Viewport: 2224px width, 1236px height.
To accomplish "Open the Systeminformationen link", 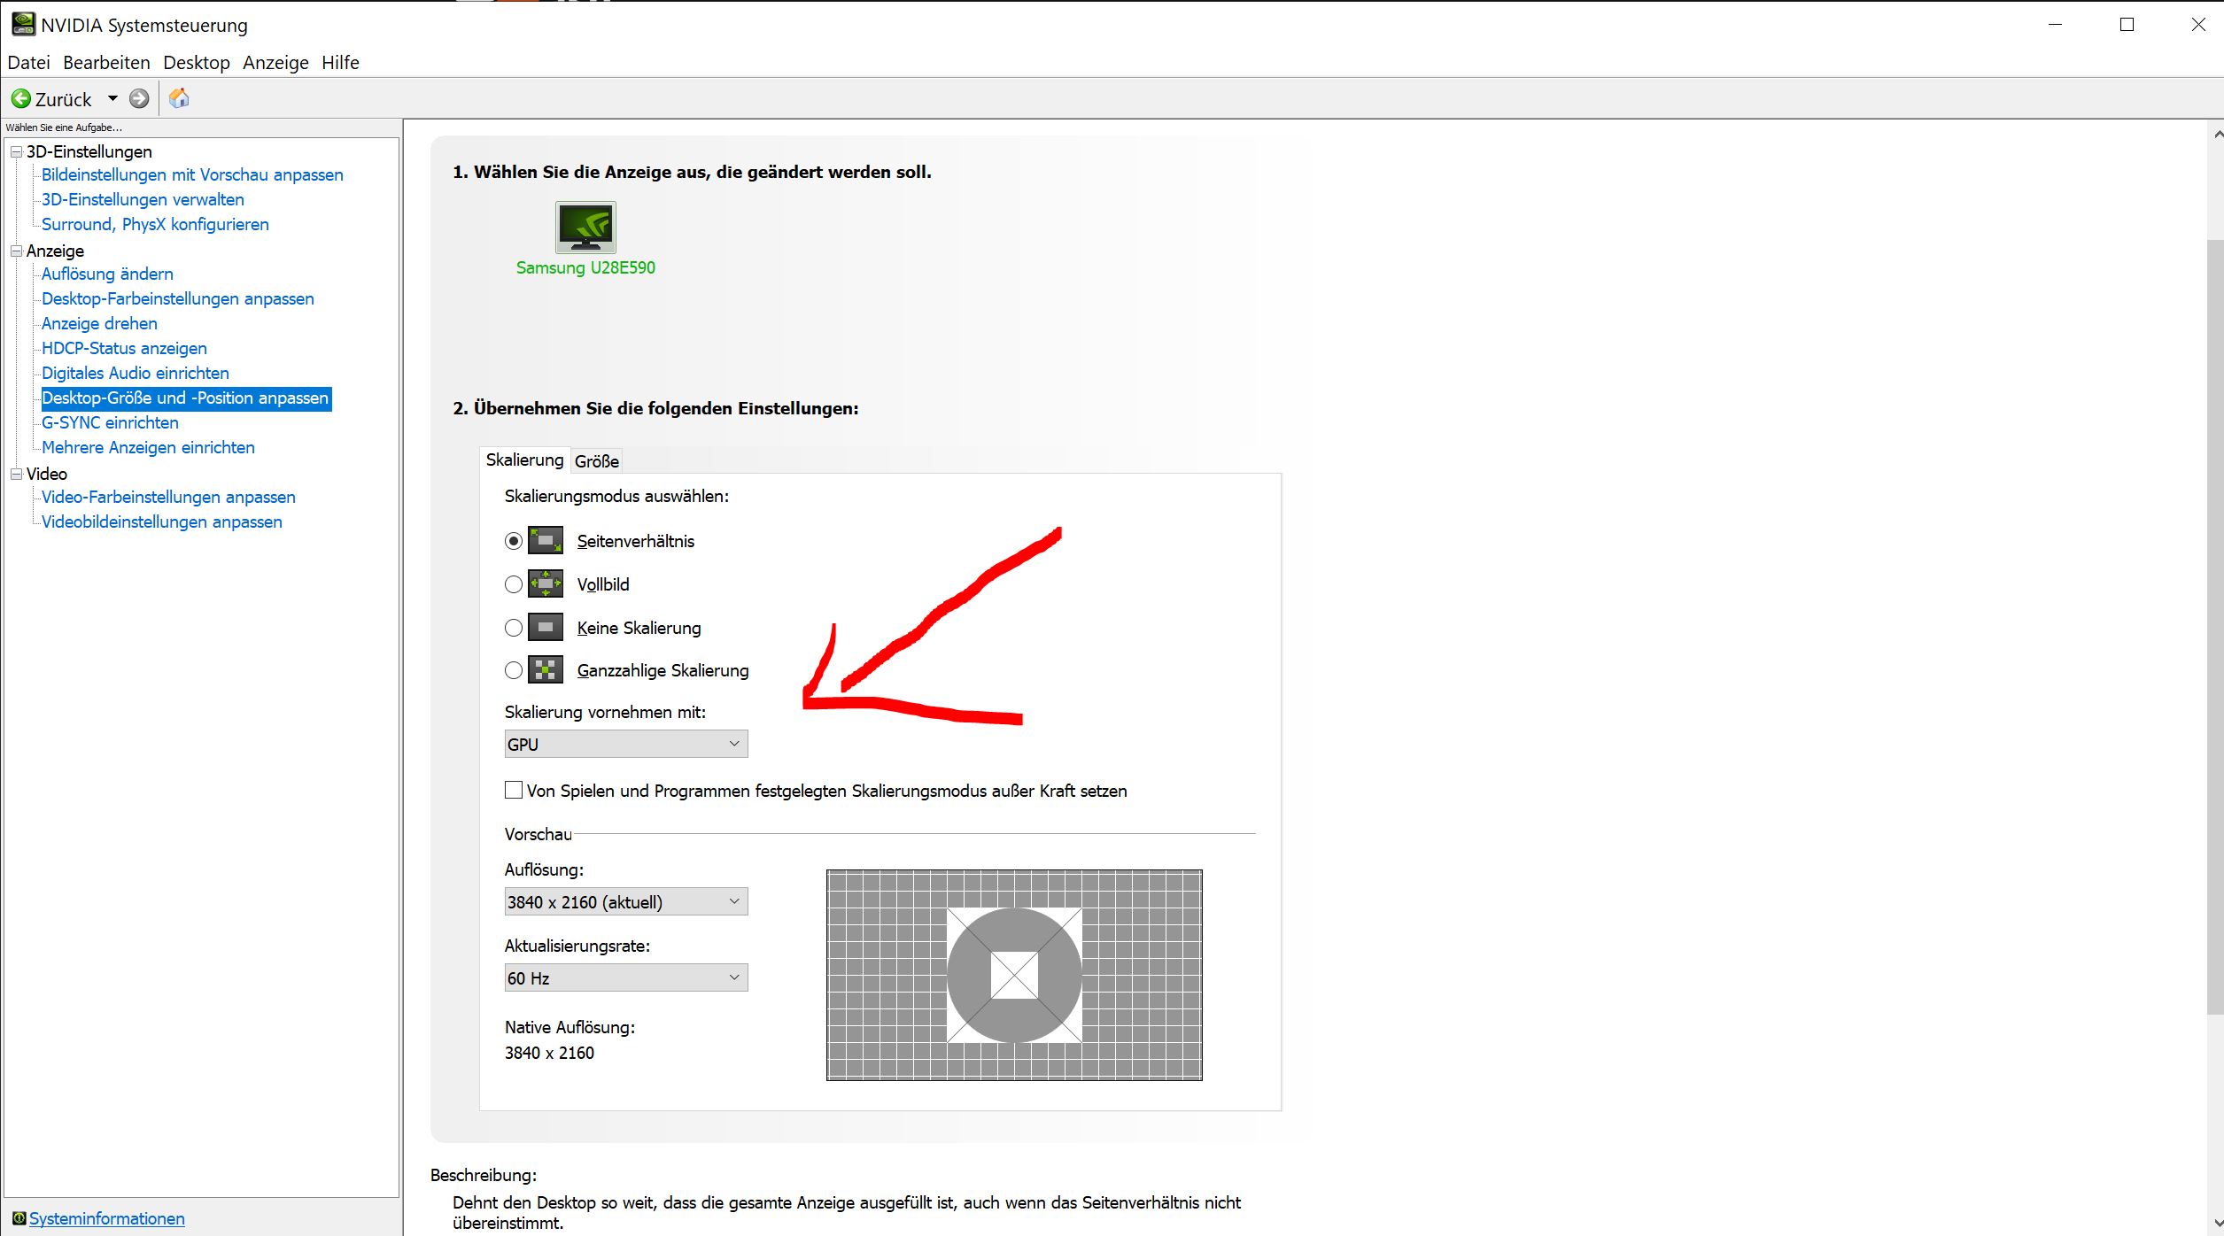I will coord(106,1218).
